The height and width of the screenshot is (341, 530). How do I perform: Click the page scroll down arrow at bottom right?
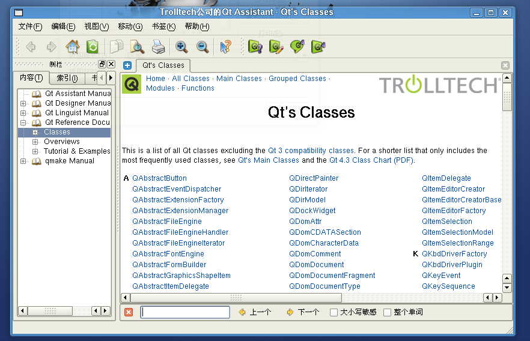coord(507,288)
